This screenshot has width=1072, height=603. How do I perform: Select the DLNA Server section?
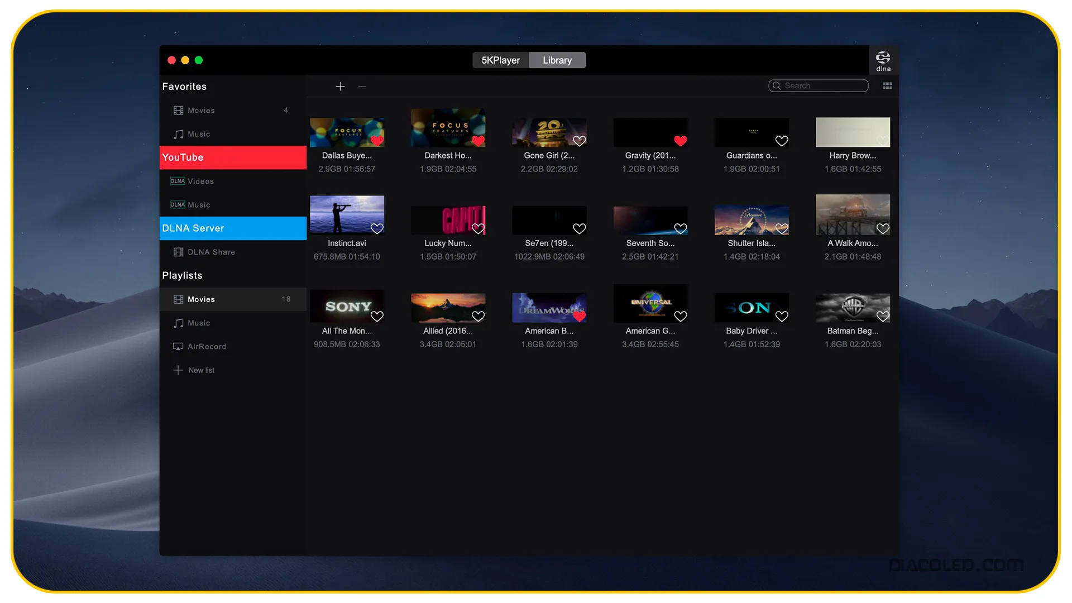(233, 228)
